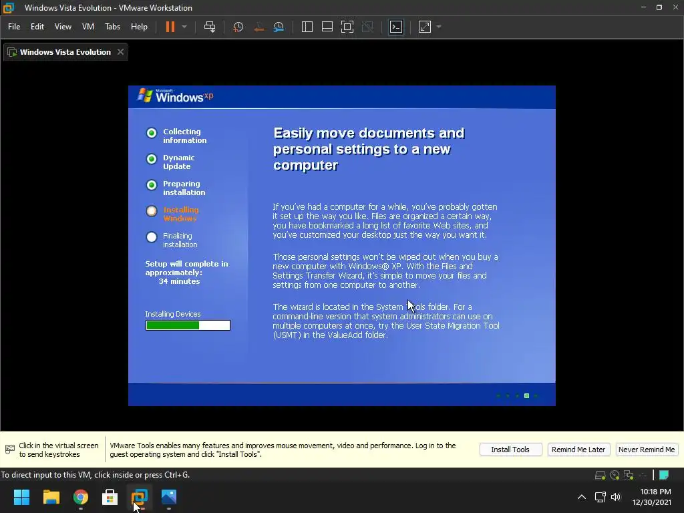Expand the stretch guest dropdown arrow
This screenshot has width=684, height=513.
click(439, 27)
